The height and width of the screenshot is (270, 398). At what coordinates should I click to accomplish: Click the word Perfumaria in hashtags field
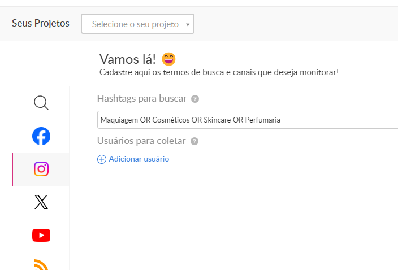262,120
